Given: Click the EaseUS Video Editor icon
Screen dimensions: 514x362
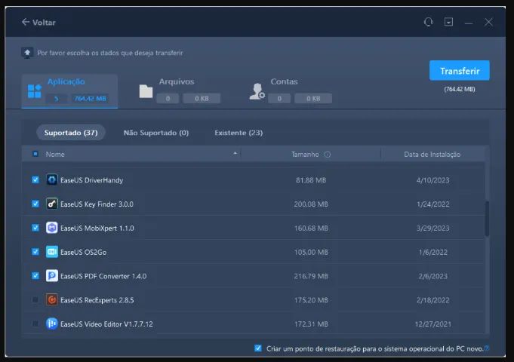Looking at the screenshot, I should pos(52,324).
